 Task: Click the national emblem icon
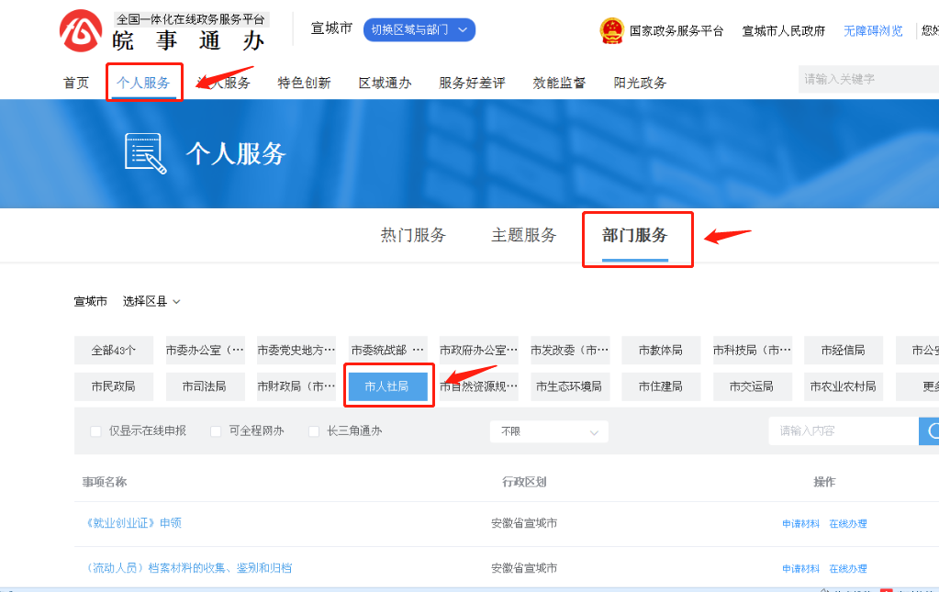click(x=611, y=30)
